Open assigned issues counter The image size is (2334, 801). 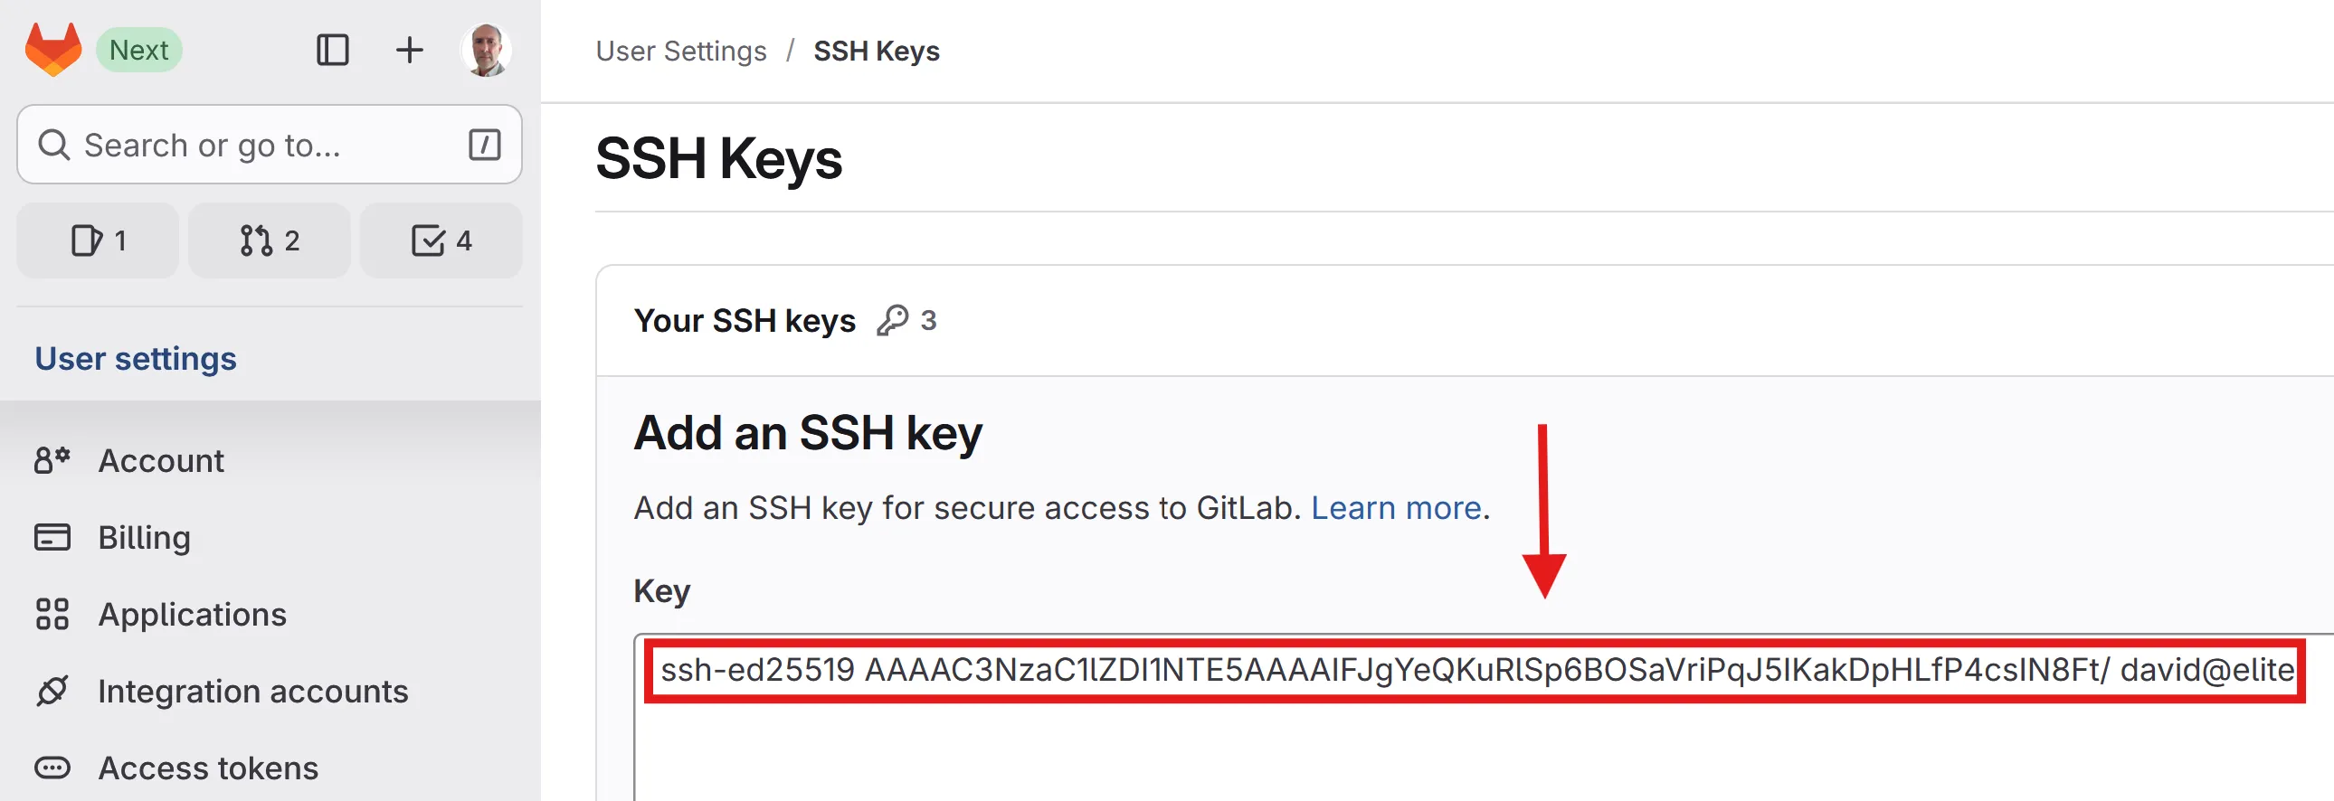[x=98, y=240]
